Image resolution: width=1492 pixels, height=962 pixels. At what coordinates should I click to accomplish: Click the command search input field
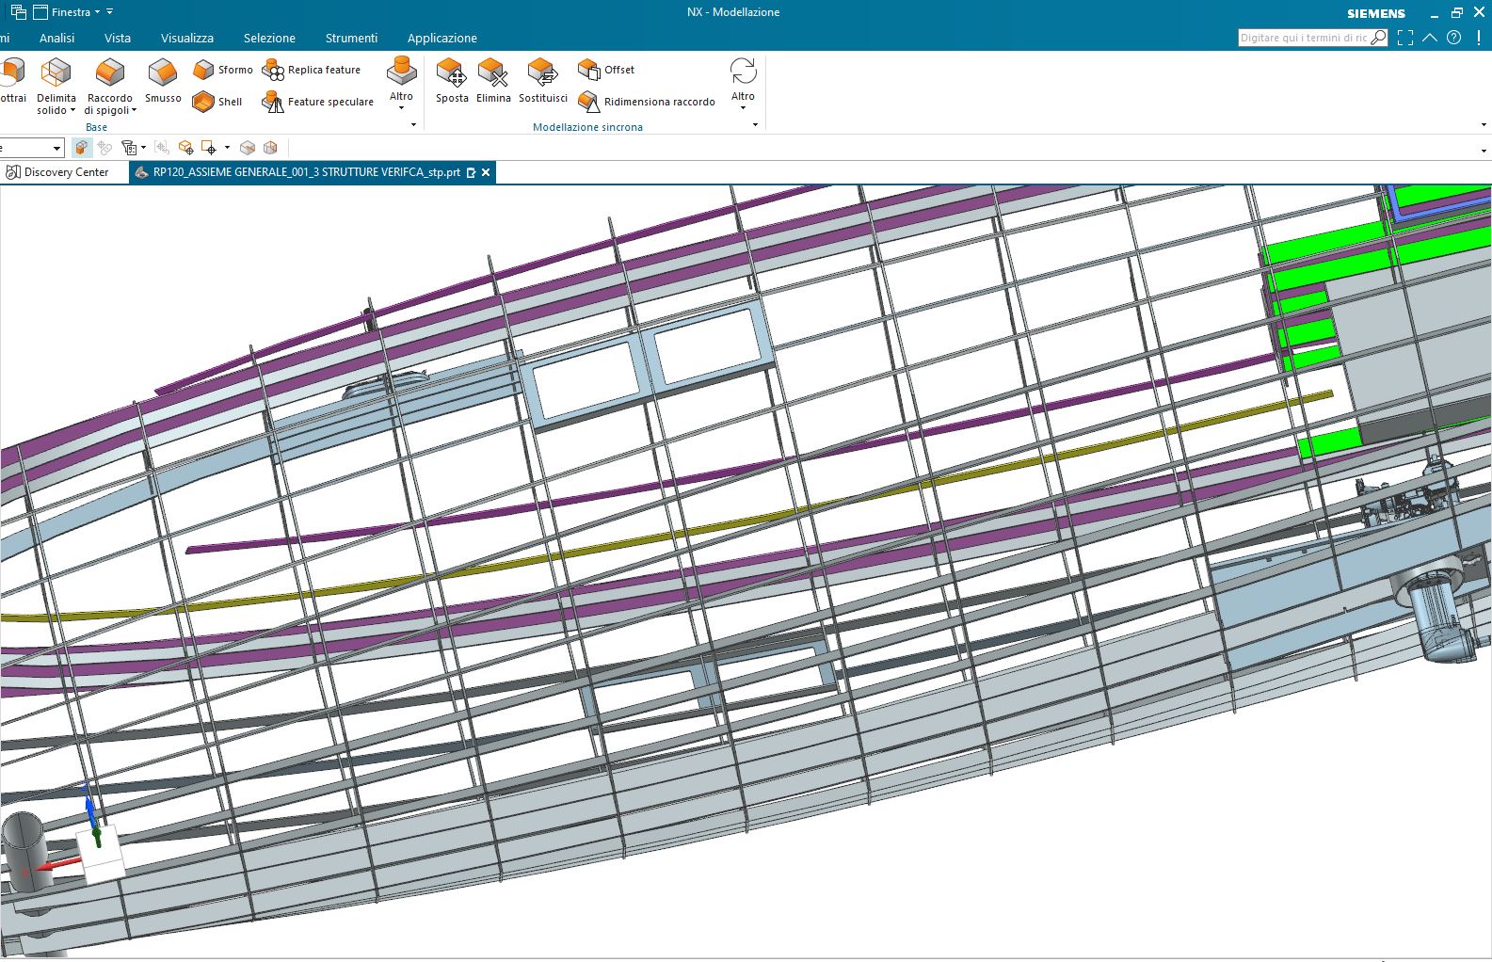click(1304, 38)
